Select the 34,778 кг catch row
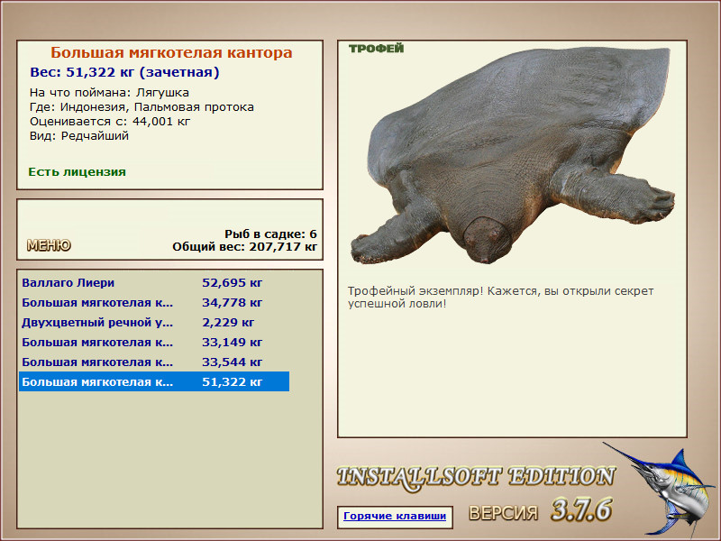The width and height of the screenshot is (721, 541). pos(154,303)
